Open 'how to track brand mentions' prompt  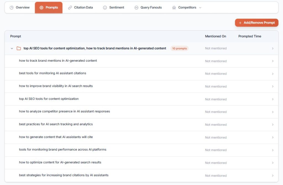[58, 61]
